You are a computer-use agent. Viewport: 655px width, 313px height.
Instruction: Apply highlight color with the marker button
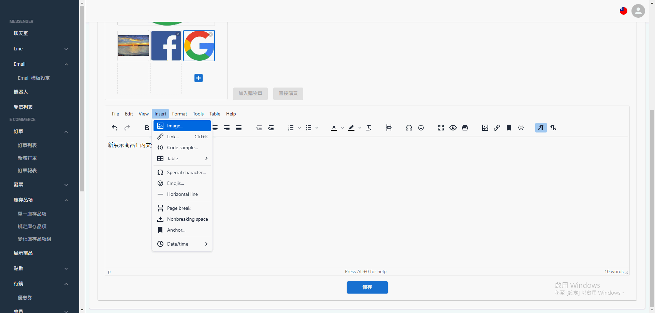coord(351,128)
